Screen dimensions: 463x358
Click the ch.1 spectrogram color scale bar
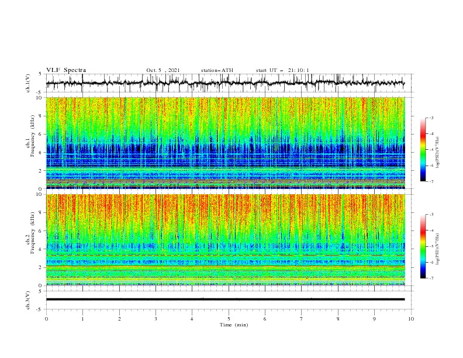point(423,149)
